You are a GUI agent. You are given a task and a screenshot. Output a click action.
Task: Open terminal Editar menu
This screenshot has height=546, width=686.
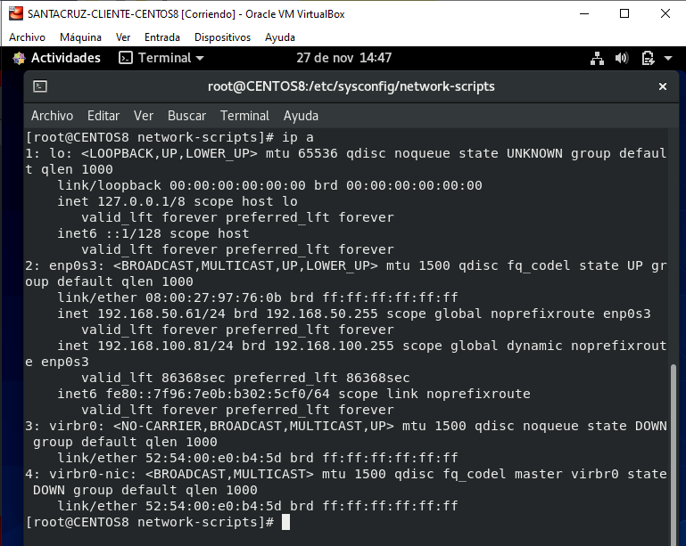coord(103,116)
